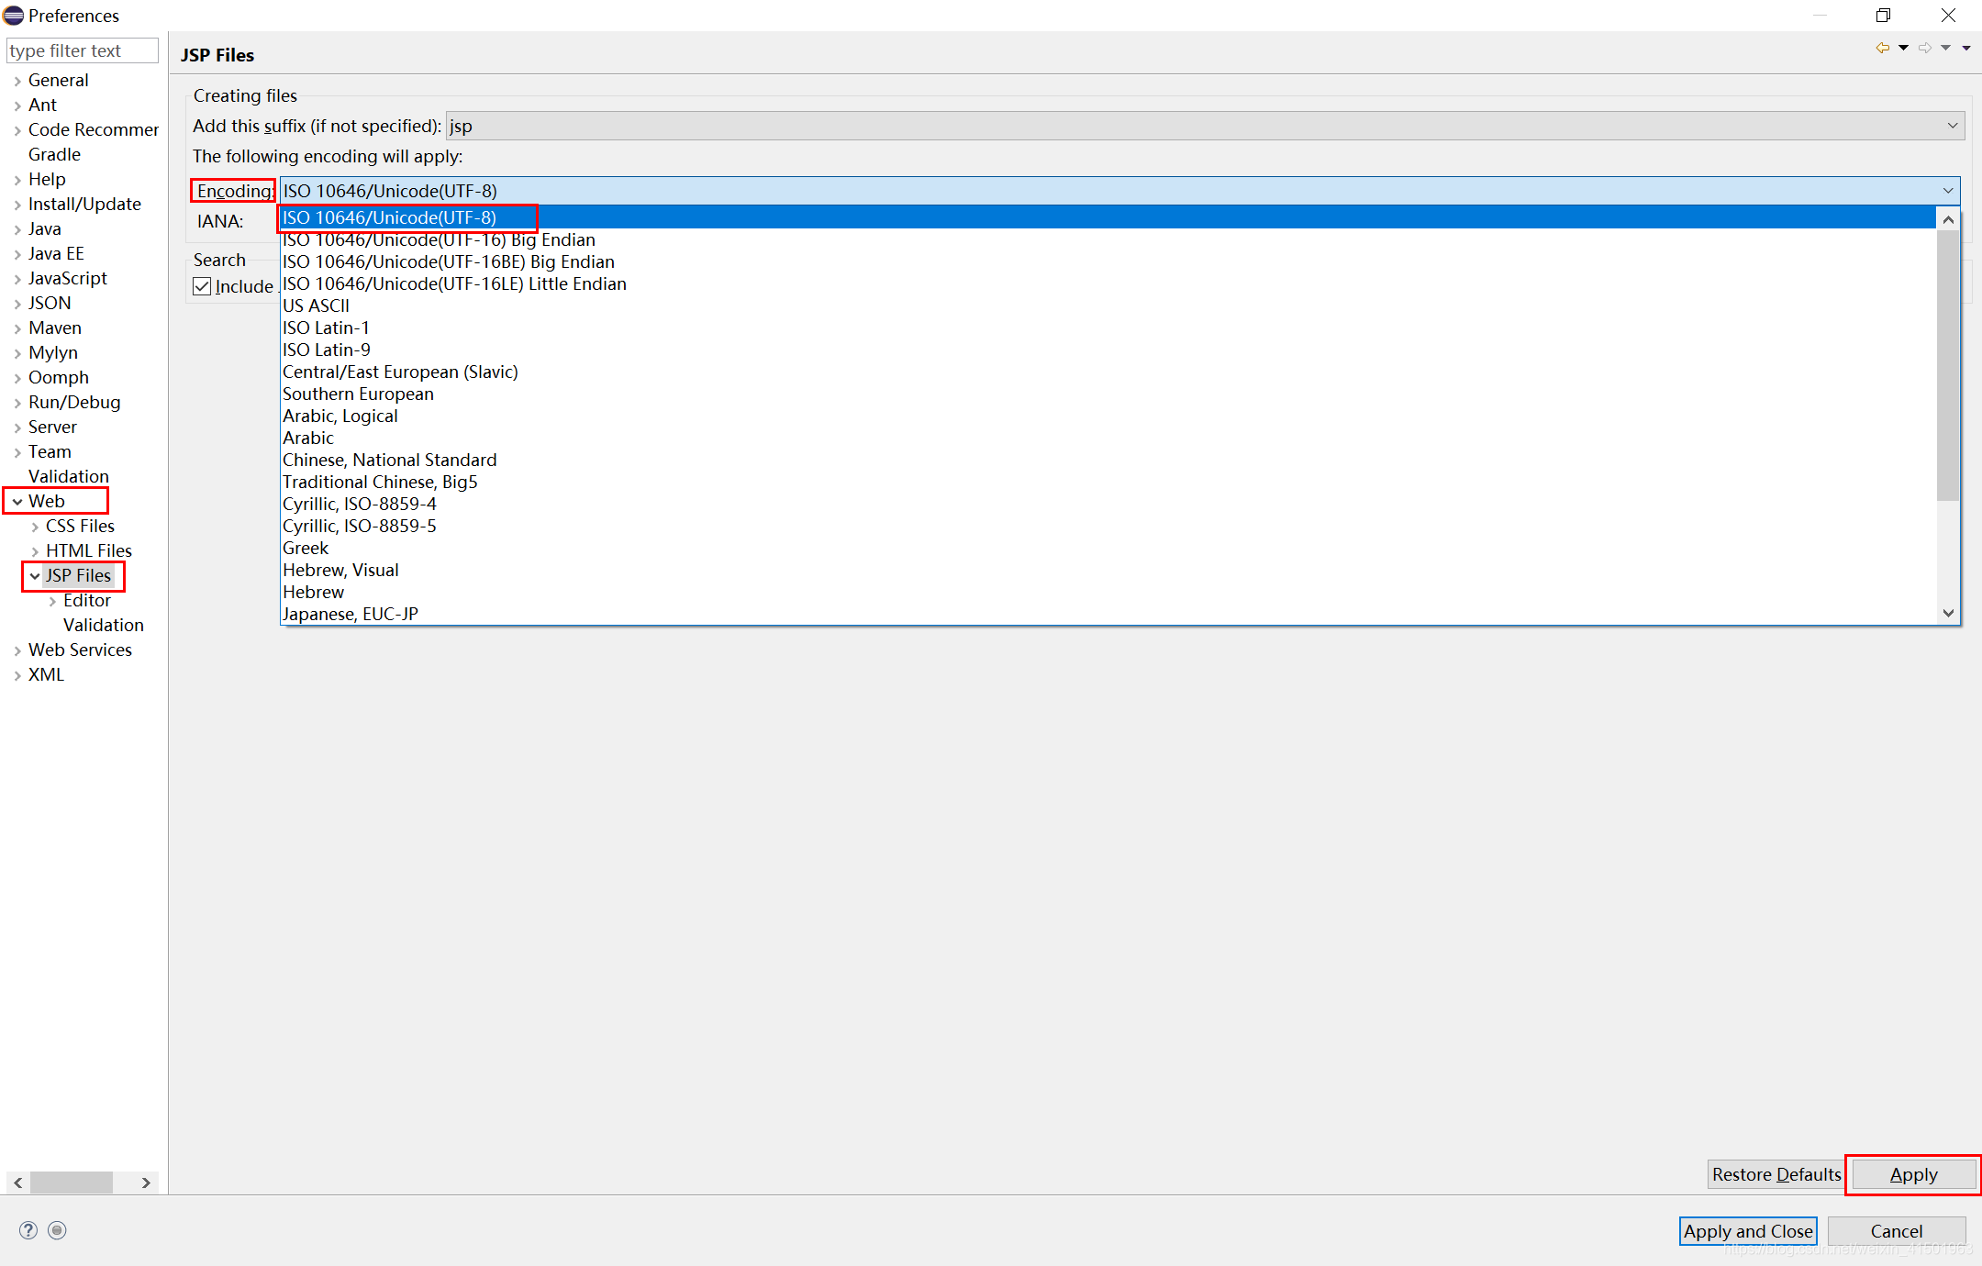Expand the Mylyn tree node
Screen dimensions: 1982x1266
click(17, 353)
